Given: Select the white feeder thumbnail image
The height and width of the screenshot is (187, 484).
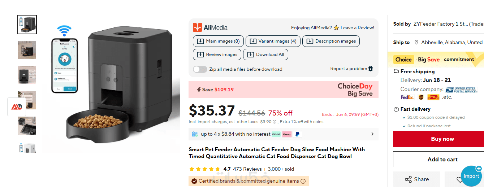Looking at the screenshot, I should pos(27,148).
